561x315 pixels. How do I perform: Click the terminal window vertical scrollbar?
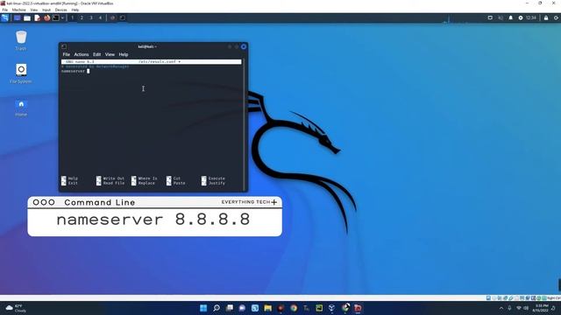pyautogui.click(x=244, y=125)
